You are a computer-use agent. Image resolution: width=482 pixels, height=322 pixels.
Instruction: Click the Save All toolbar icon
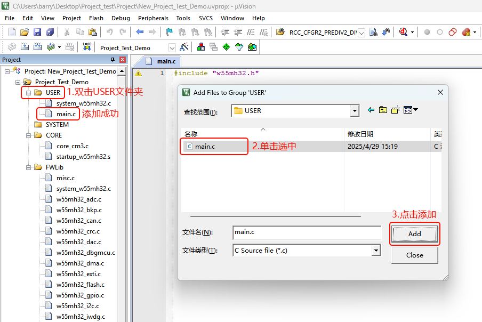[49, 32]
